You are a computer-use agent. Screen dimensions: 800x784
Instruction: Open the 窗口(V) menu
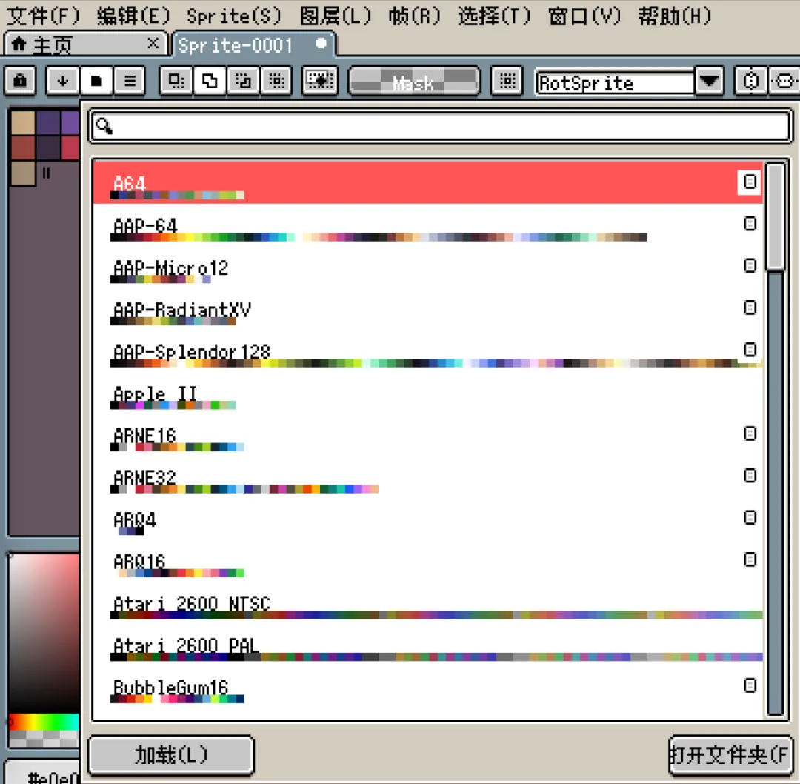coord(584,16)
